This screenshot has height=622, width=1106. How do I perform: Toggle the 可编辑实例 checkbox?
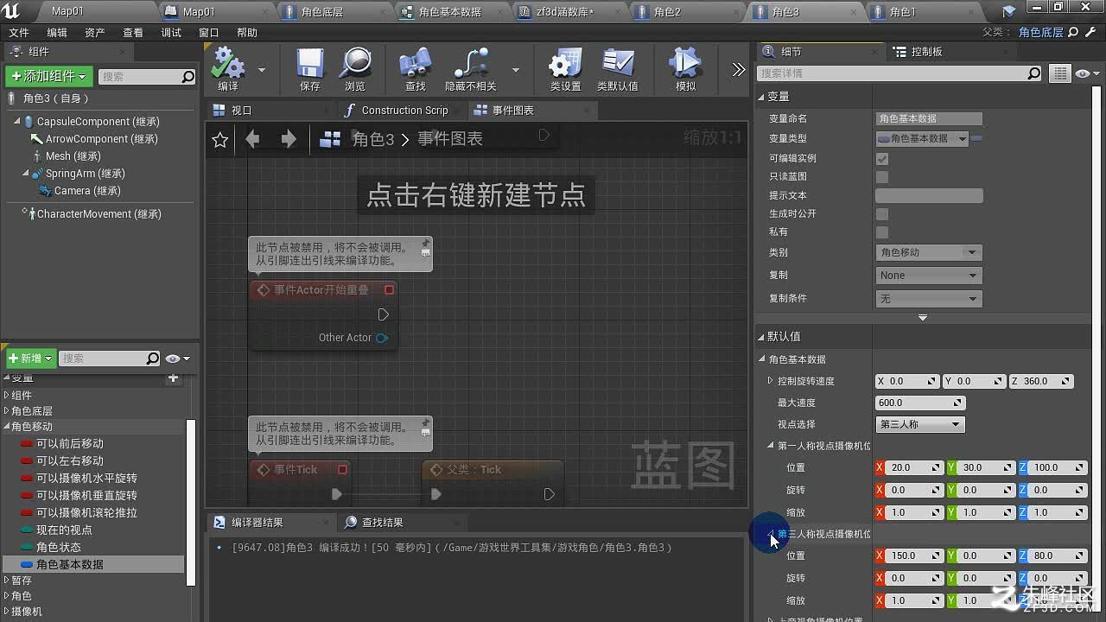tap(882, 159)
